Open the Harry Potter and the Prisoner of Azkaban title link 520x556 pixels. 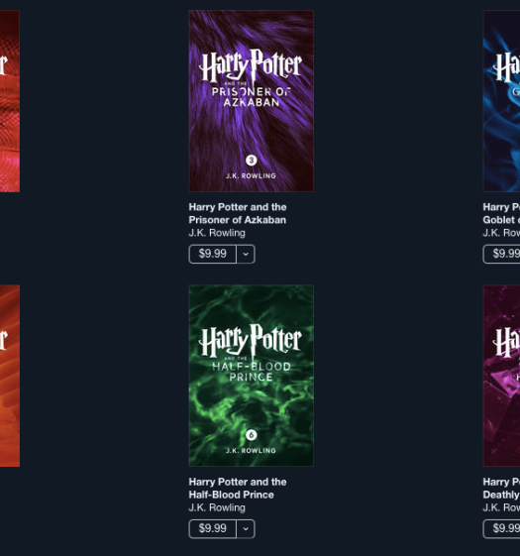point(238,213)
